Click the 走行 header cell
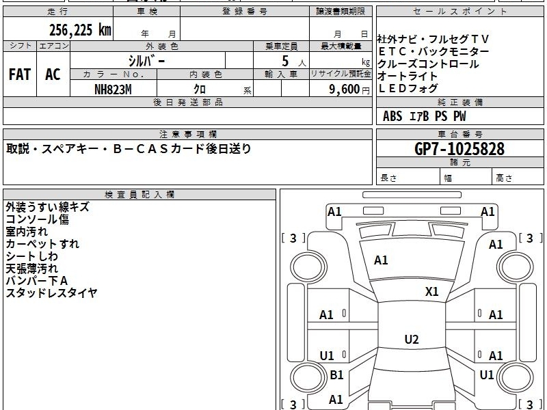 [58, 12]
